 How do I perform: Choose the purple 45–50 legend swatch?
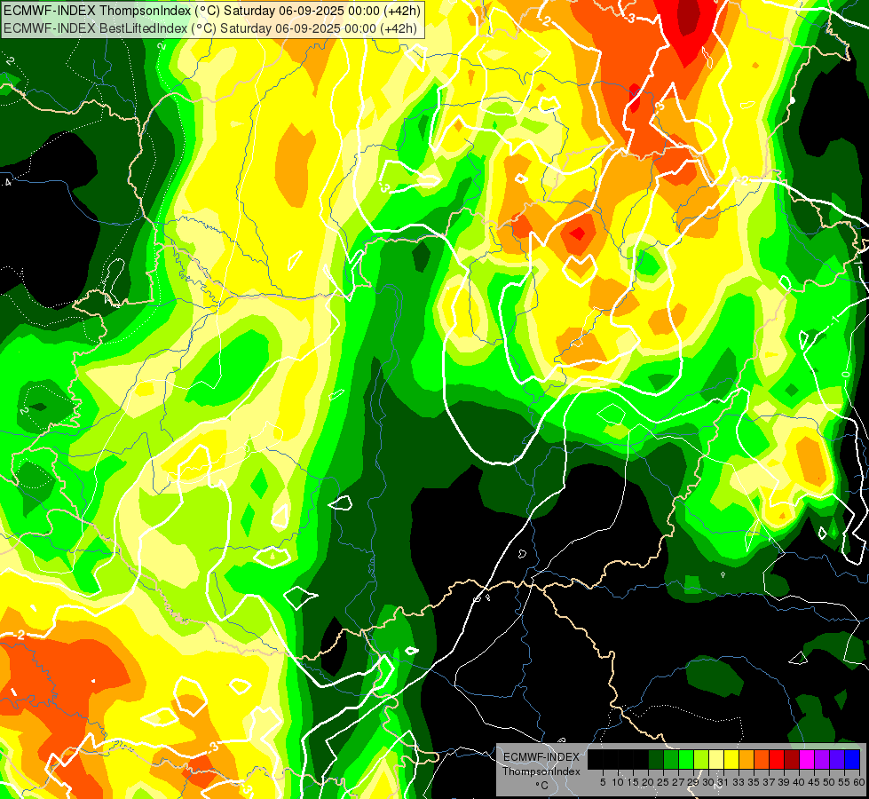click(x=823, y=759)
